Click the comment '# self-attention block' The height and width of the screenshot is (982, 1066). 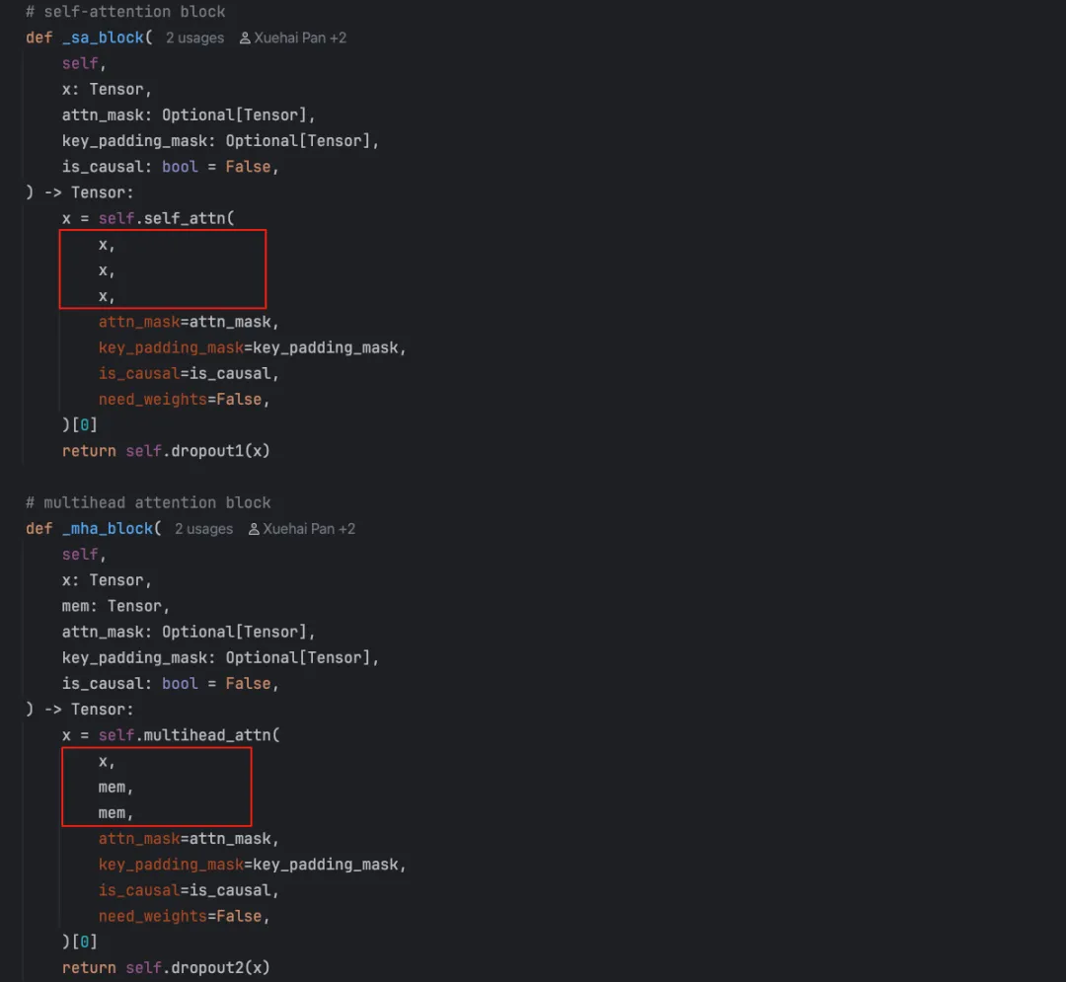[125, 12]
